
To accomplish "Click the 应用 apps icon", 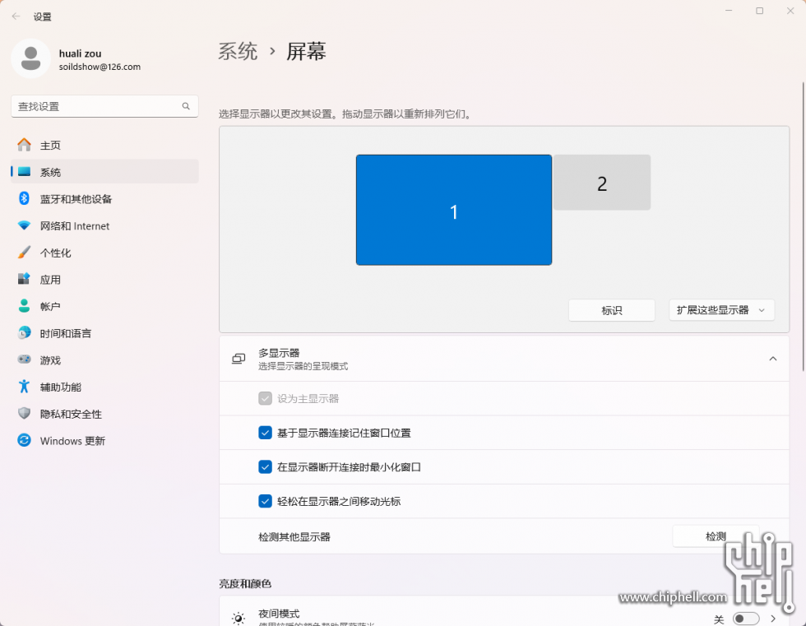I will point(24,279).
